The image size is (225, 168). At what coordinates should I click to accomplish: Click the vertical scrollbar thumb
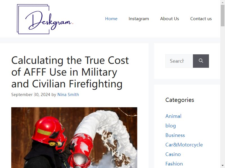pos(222,15)
